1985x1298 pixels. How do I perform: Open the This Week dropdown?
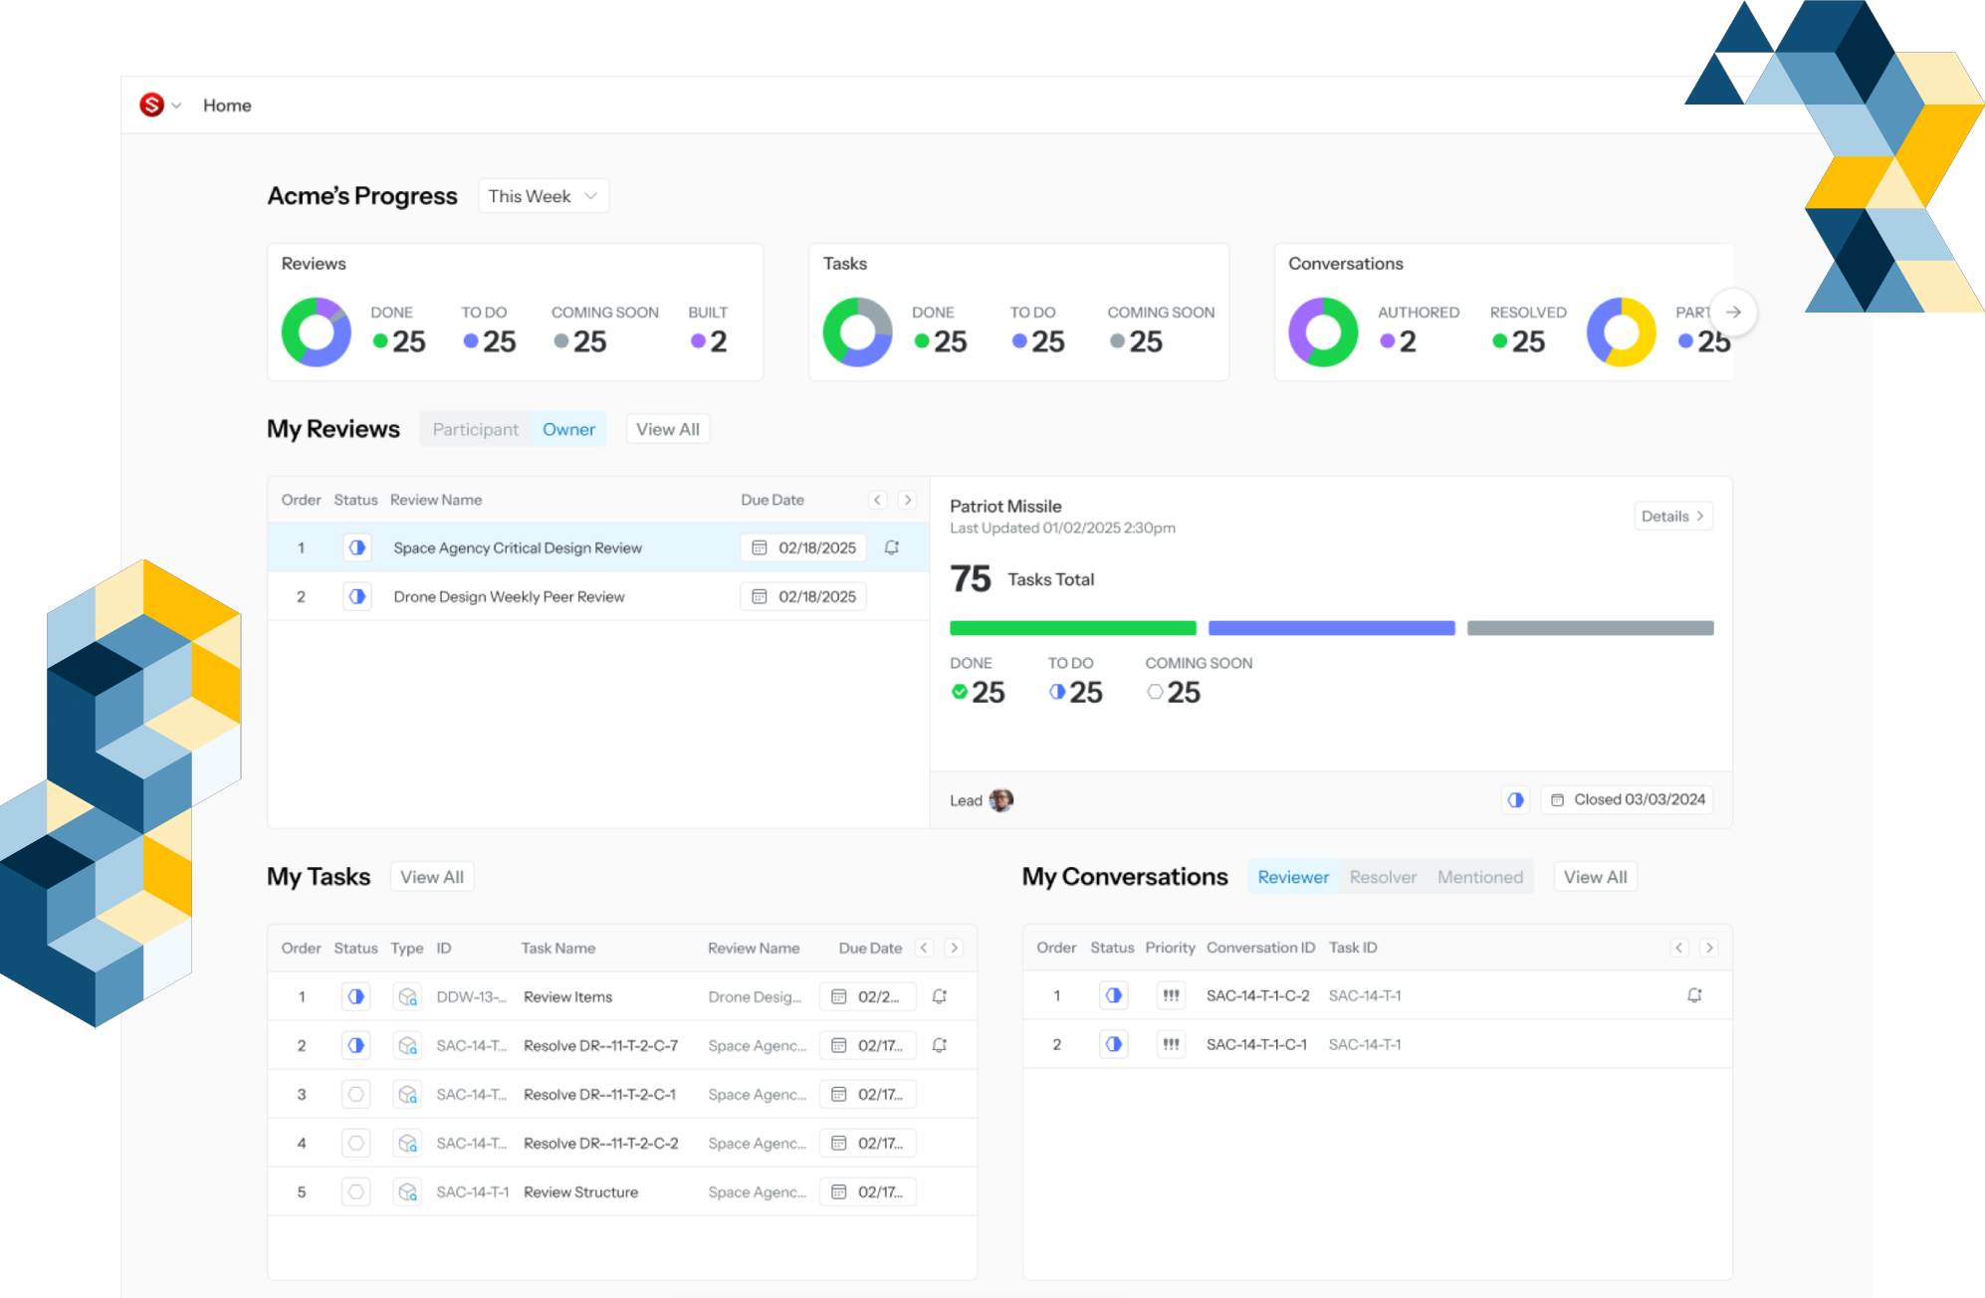tap(544, 196)
